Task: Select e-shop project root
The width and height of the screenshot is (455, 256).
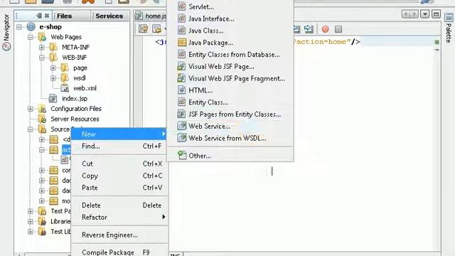Action: [x=50, y=27]
